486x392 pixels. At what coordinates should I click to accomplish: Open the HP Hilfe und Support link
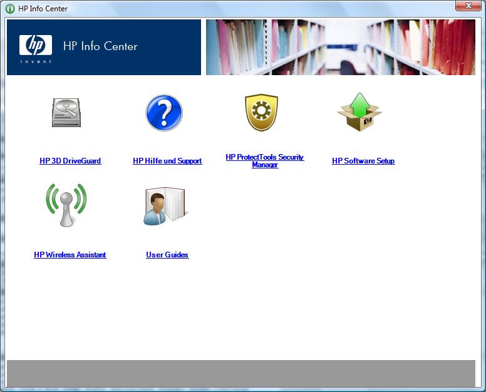167,161
